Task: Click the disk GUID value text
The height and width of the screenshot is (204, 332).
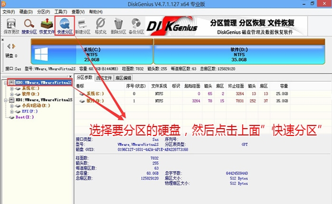Action: click(x=153, y=150)
